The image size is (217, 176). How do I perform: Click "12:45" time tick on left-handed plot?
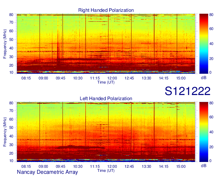click(129, 166)
